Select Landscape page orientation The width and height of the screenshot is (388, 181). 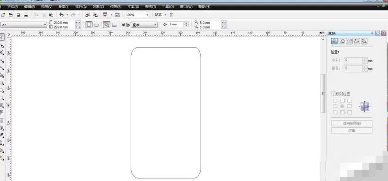pos(96,25)
